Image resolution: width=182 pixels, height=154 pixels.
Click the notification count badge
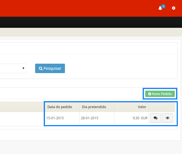pyautogui.click(x=163, y=6)
